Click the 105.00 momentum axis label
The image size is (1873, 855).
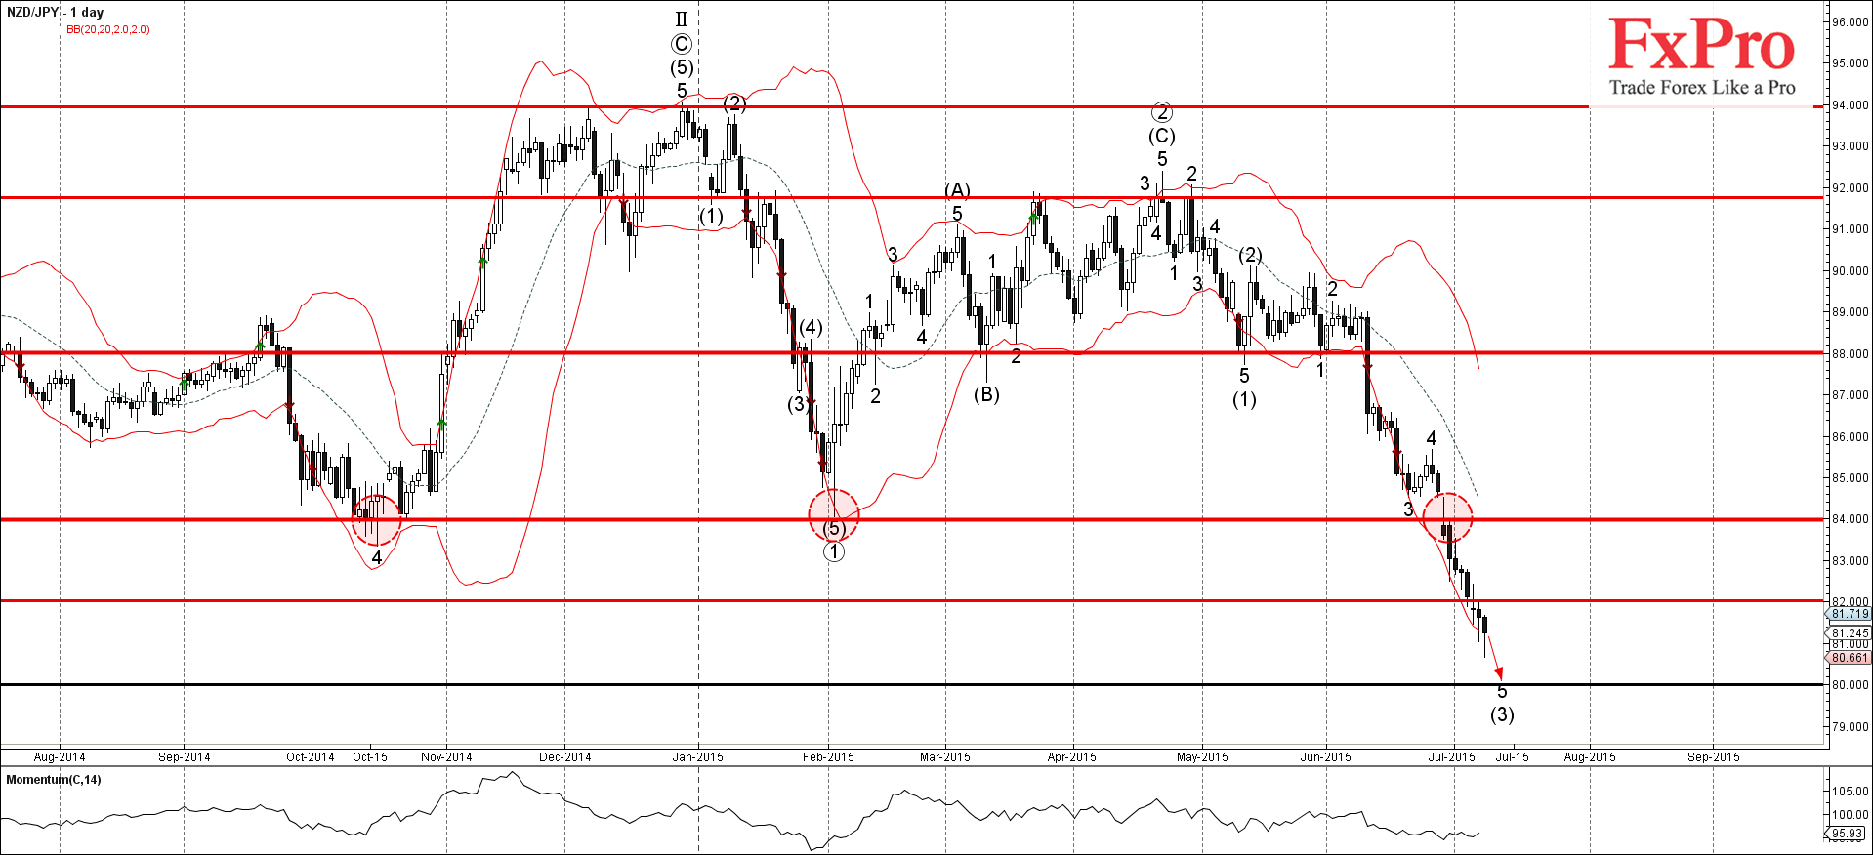[x=1851, y=792]
